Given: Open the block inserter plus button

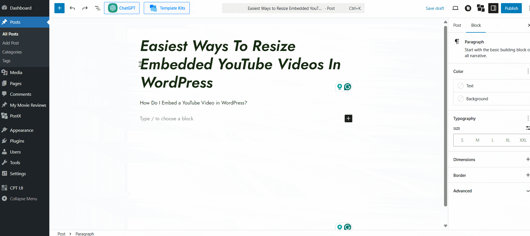Looking at the screenshot, I should (59, 8).
